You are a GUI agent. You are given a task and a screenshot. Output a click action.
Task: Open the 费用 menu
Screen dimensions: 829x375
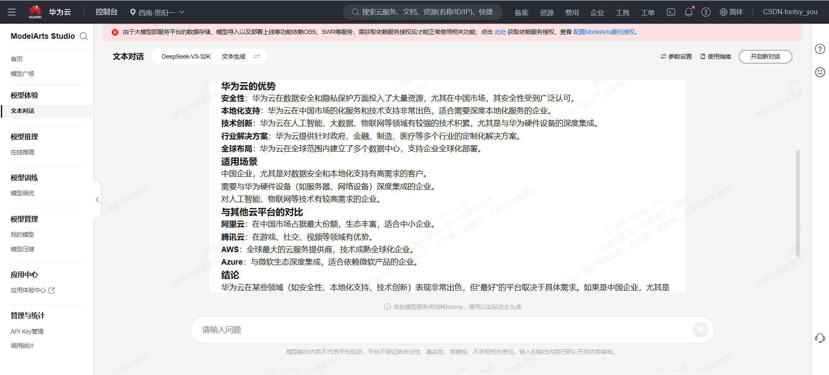pos(572,12)
